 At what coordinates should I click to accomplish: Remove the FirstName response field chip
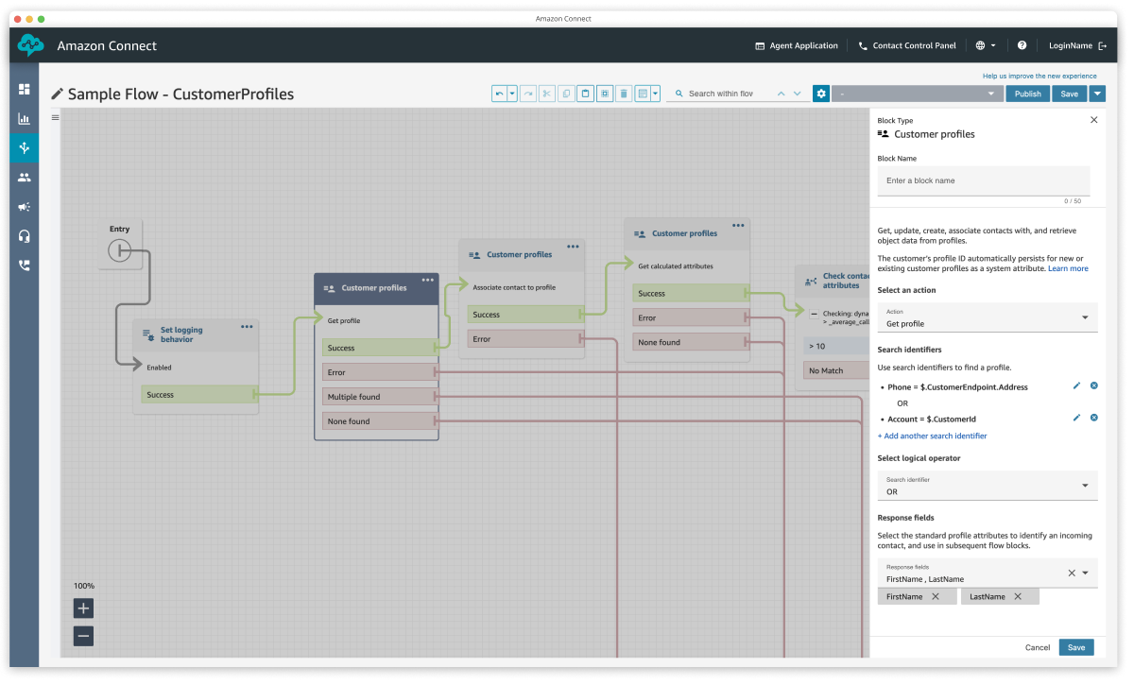936,596
